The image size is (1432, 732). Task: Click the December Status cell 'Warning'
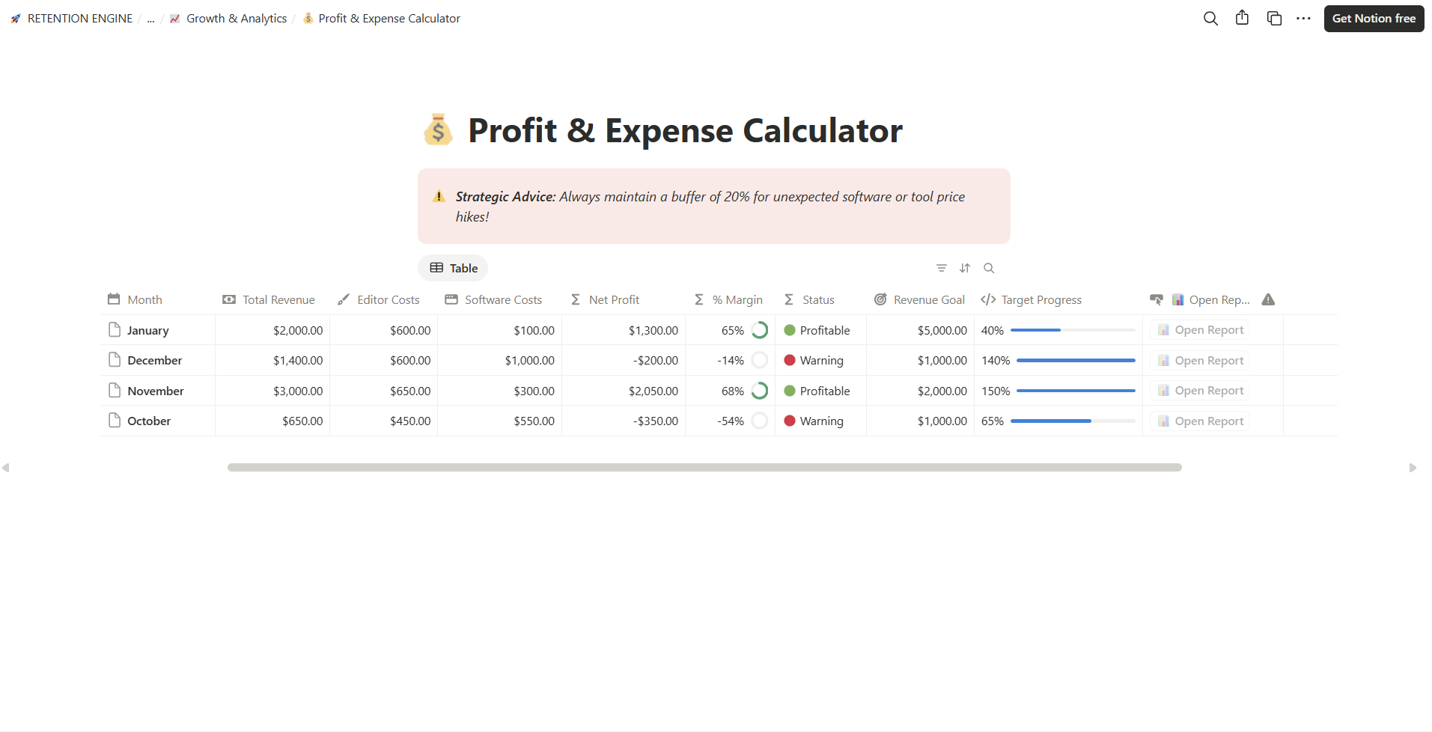click(x=821, y=360)
